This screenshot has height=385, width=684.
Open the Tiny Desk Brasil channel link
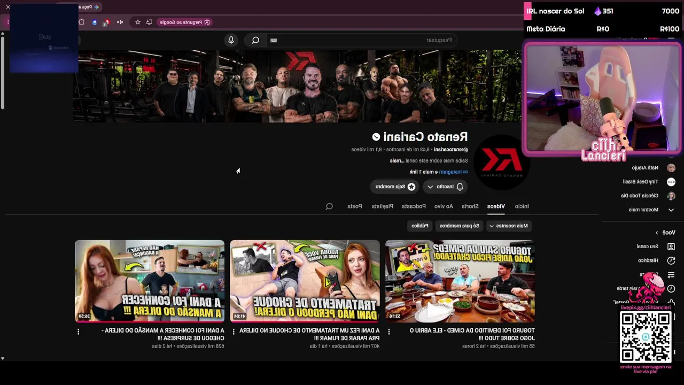click(641, 182)
